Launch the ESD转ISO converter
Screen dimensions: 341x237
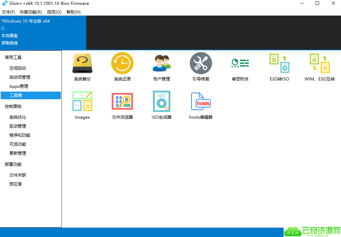279,63
